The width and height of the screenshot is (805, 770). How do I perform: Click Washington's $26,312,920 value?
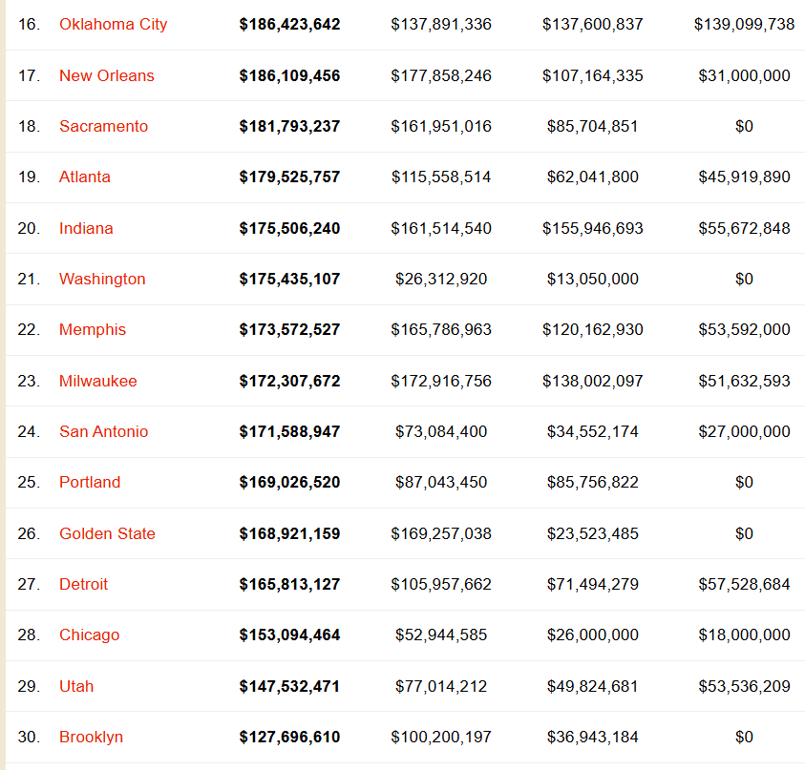tap(441, 279)
